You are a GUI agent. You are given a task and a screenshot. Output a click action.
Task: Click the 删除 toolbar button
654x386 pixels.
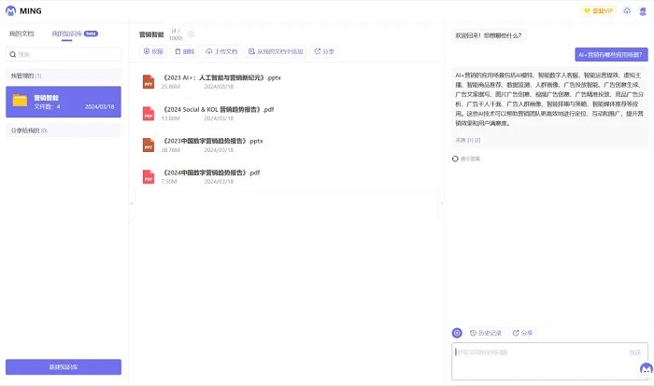[x=185, y=51]
